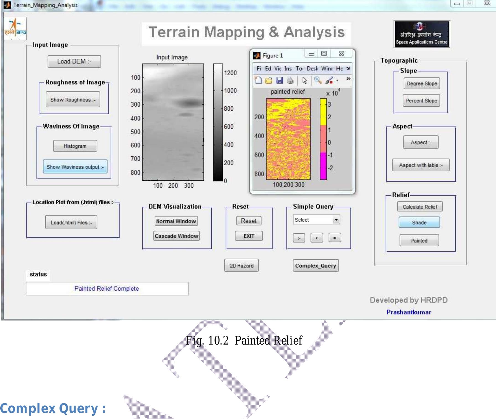The width and height of the screenshot is (496, 419).
Task: Click equals query operator button
Action: click(335, 238)
